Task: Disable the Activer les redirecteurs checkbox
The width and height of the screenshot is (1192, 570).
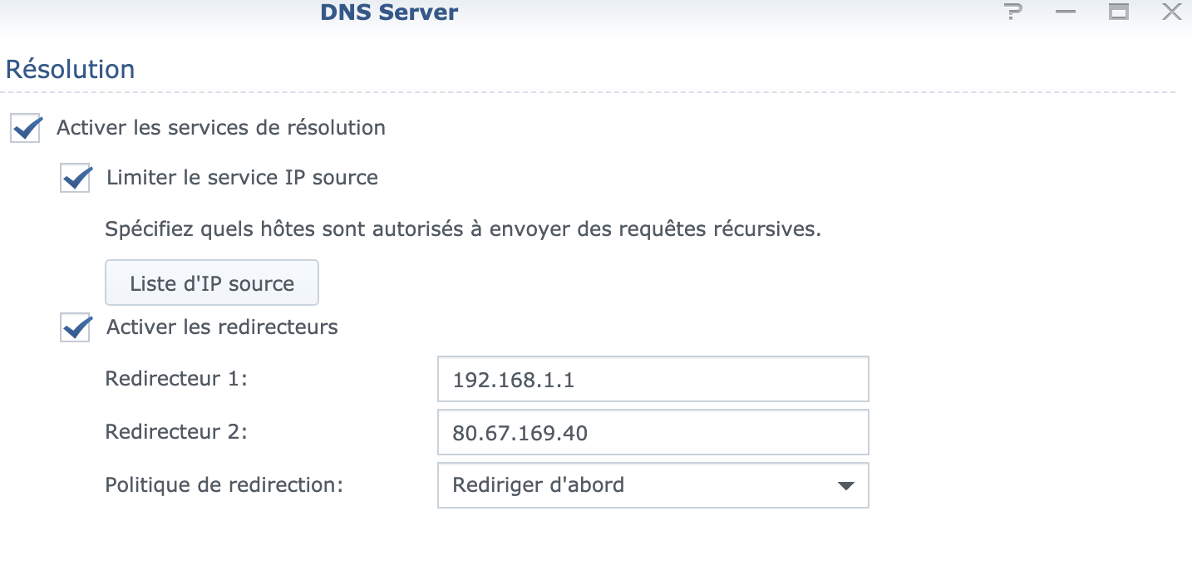Action: coord(76,327)
